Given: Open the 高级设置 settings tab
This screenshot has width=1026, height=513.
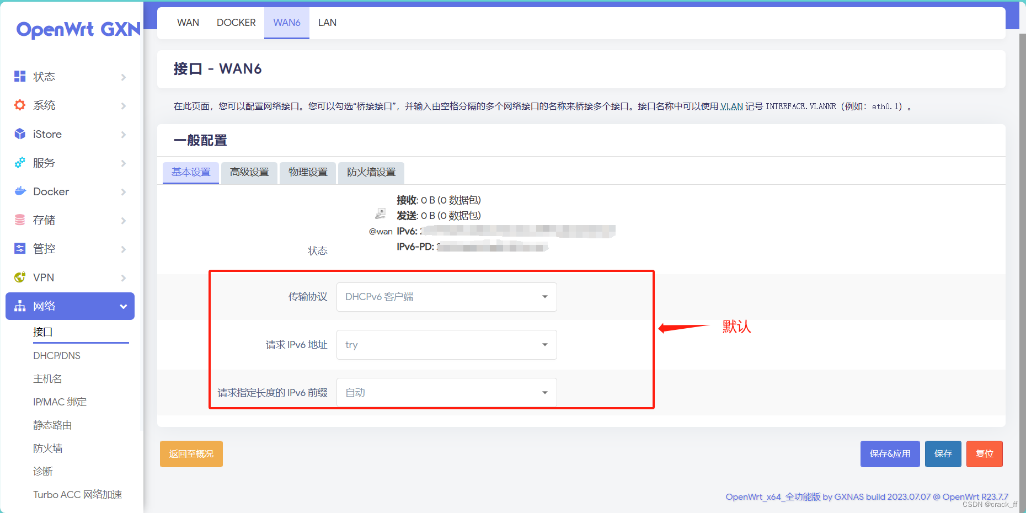Looking at the screenshot, I should tap(249, 172).
